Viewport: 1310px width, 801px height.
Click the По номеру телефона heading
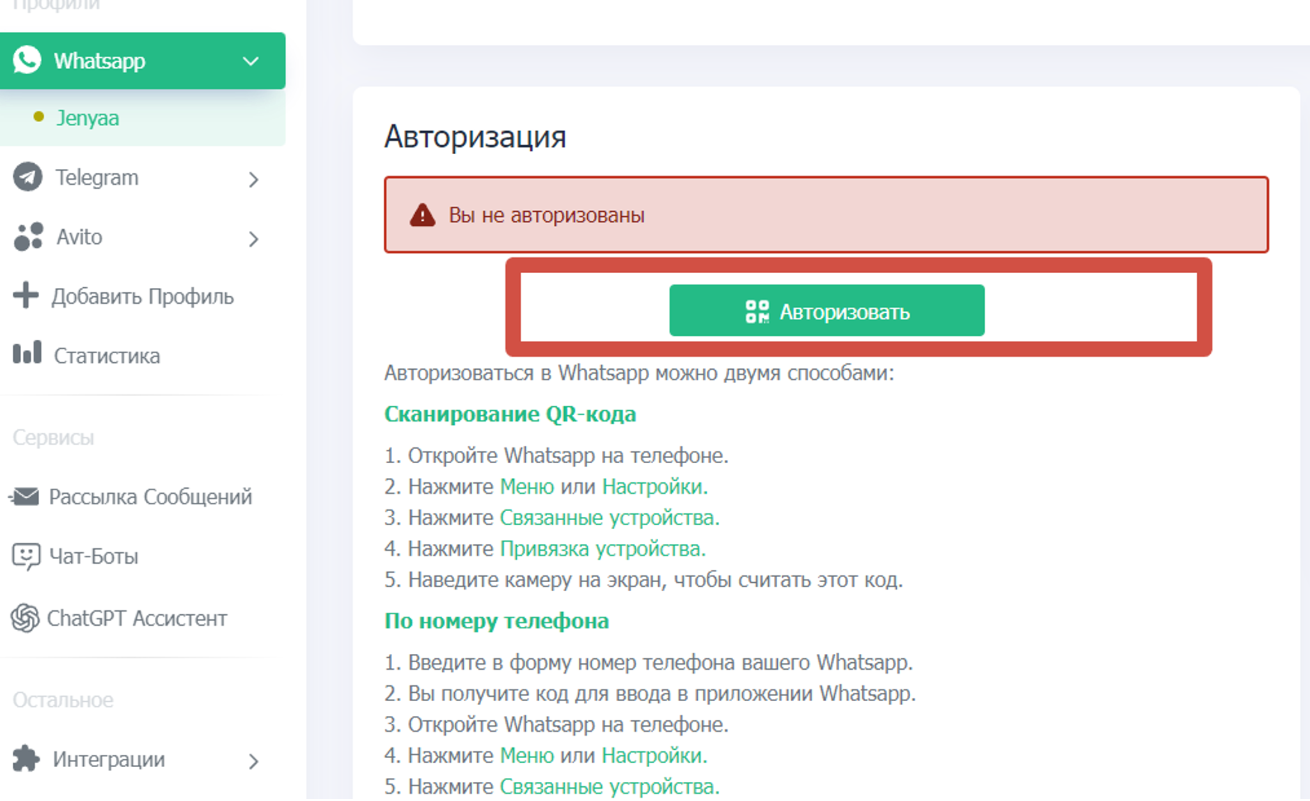[x=496, y=621]
